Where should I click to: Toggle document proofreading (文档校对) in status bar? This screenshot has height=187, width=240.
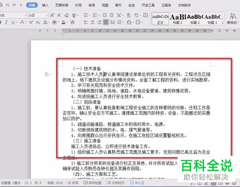[116, 183]
